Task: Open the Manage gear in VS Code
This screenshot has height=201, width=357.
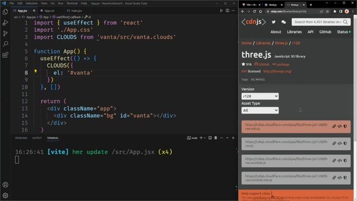Action: 6,195
